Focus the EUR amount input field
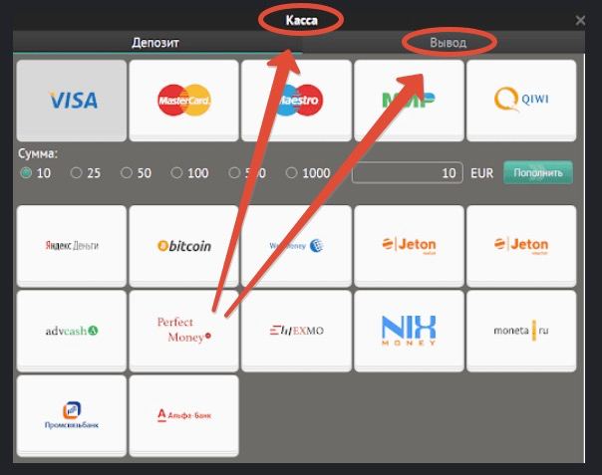Image resolution: width=602 pixels, height=475 pixels. coord(408,173)
